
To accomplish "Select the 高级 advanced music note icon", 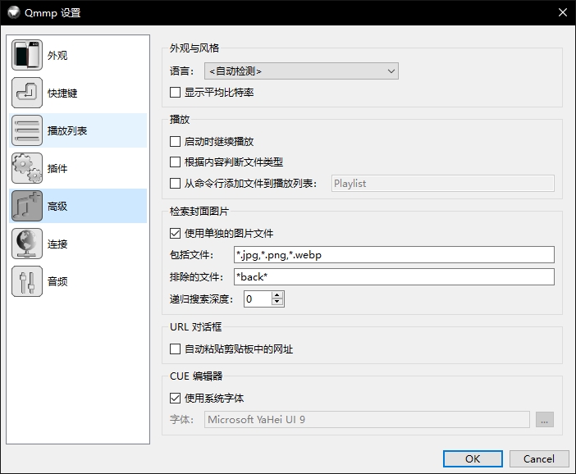I will (x=27, y=206).
